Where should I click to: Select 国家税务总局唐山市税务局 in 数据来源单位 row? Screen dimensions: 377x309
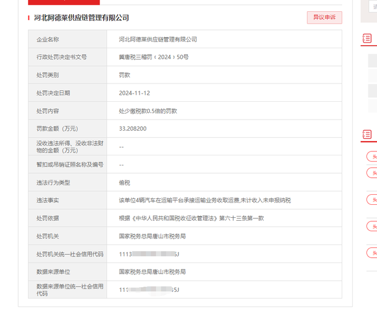pyautogui.click(x=152, y=272)
